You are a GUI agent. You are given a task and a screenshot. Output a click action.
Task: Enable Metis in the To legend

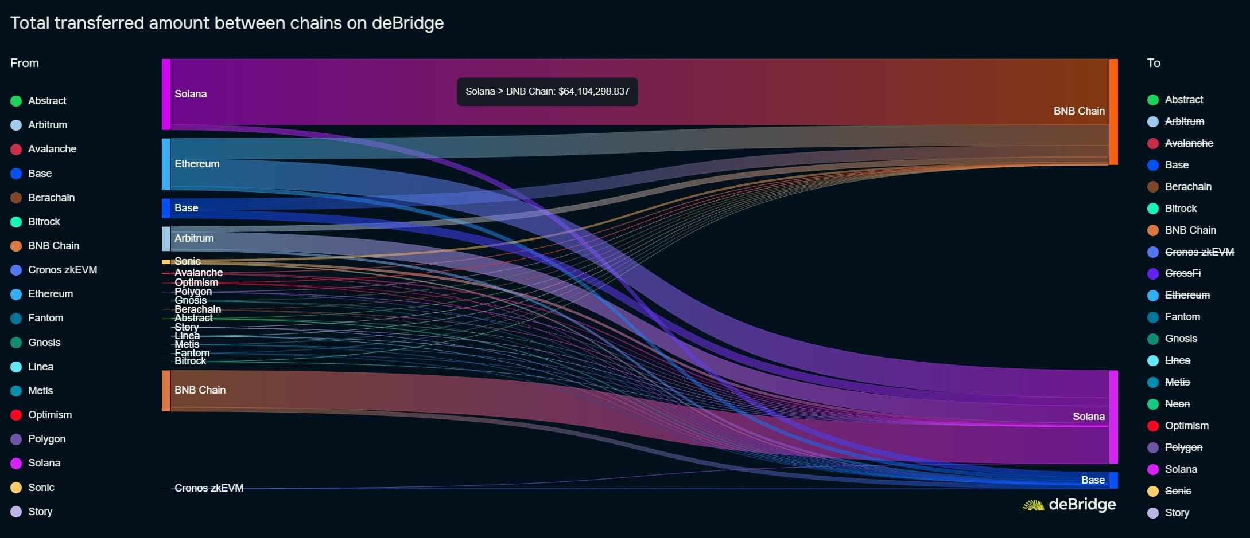pyautogui.click(x=1169, y=382)
